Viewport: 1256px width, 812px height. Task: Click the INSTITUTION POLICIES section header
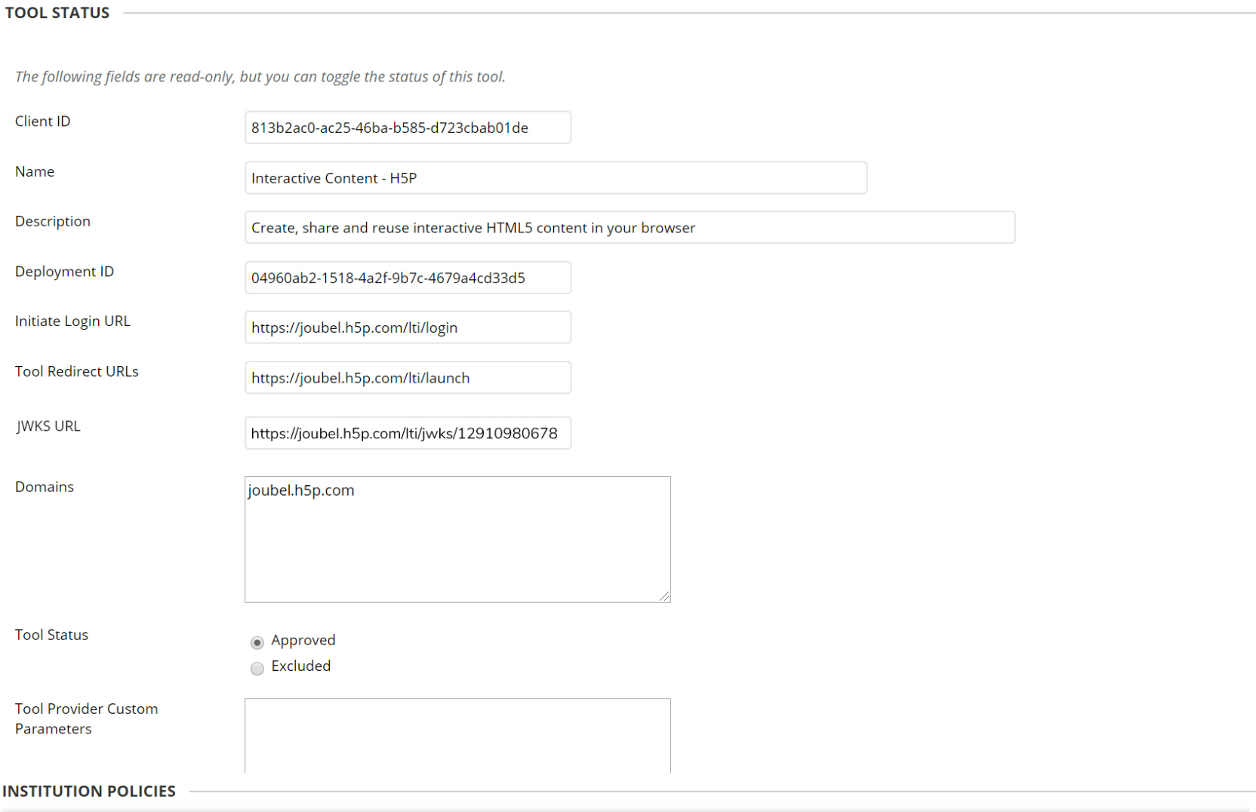tap(90, 791)
